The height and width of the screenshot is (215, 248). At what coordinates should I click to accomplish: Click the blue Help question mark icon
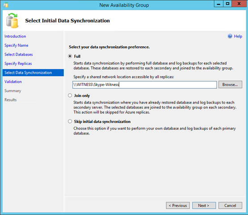[230, 36]
